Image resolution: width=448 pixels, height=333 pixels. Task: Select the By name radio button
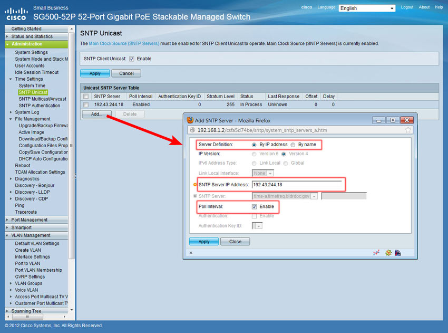coord(293,145)
